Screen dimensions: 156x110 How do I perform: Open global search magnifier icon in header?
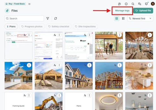[133, 4]
